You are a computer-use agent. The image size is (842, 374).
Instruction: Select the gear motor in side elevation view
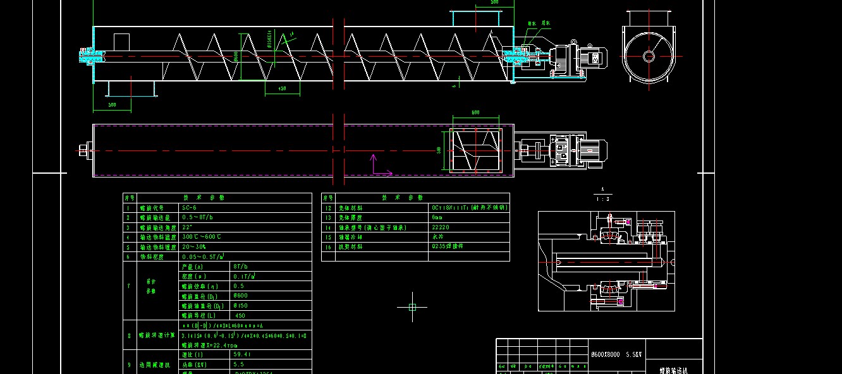(577, 58)
